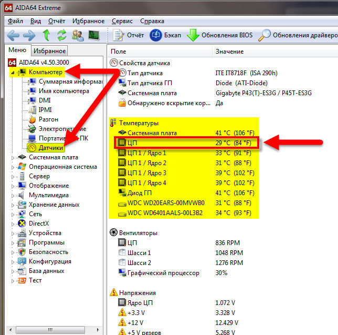The height and width of the screenshot is (335, 338).
Task: Click the sidebar horizontal scrollbar thumb
Action: coord(50,330)
